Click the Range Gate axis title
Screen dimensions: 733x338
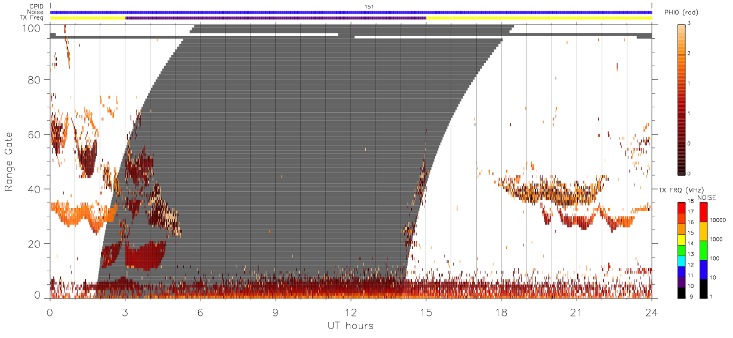tap(9, 161)
